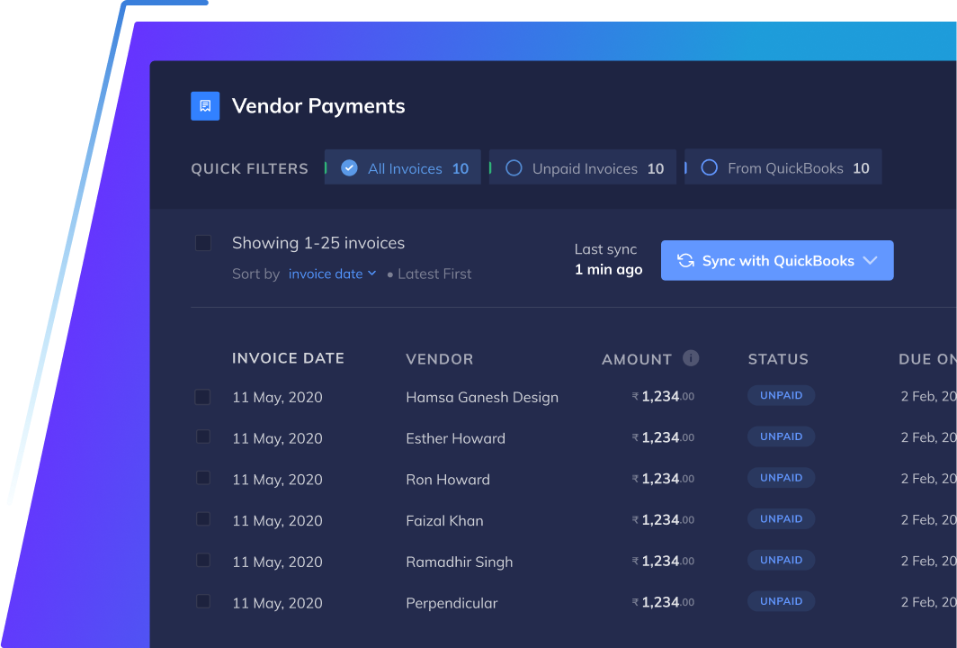Screen dimensions: 957x648
Task: Click the INVOICE DATE column header
Action: (x=288, y=358)
